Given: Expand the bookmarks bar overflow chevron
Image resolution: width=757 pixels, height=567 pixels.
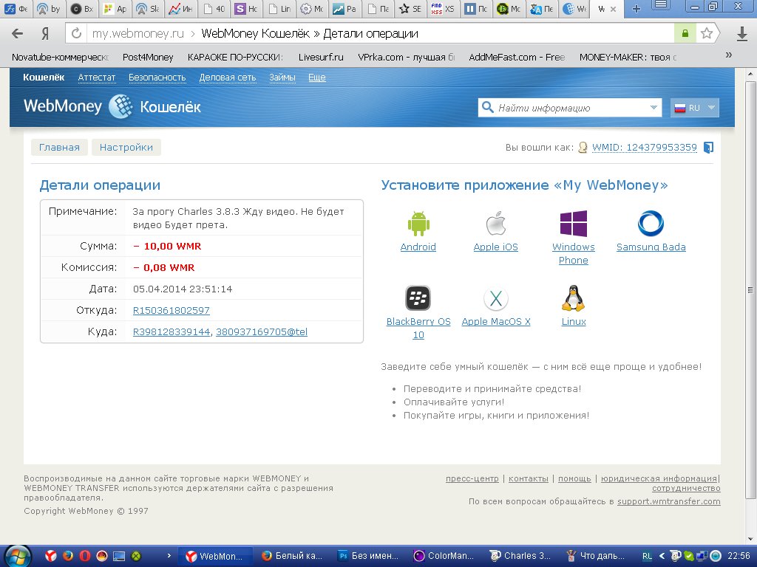Looking at the screenshot, I should tap(729, 56).
